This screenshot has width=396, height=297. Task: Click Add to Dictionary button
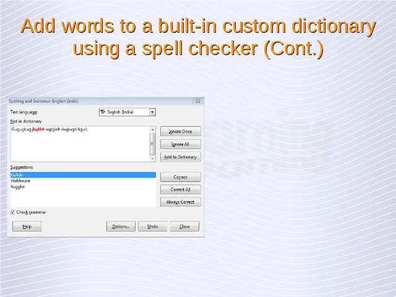click(x=181, y=157)
